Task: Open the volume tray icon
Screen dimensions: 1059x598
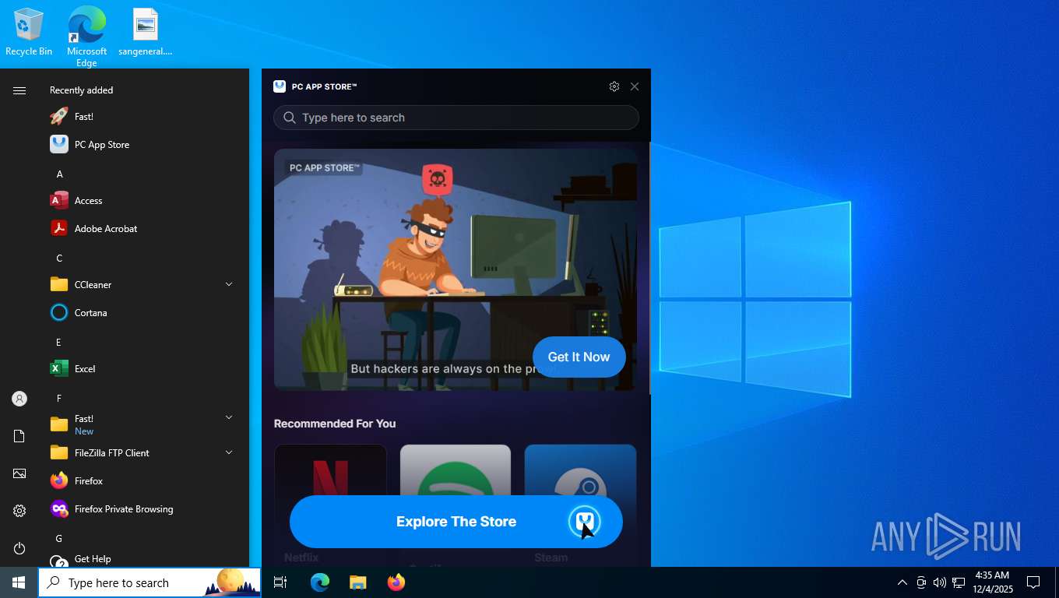Action: point(940,582)
